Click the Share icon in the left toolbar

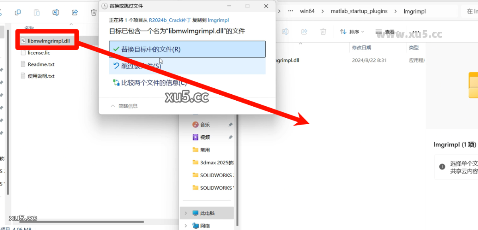[x=74, y=12]
